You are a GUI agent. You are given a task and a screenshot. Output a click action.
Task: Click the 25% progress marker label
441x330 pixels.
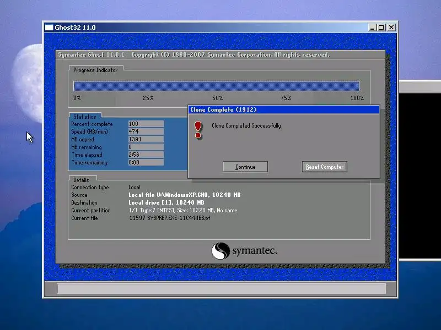tap(148, 98)
